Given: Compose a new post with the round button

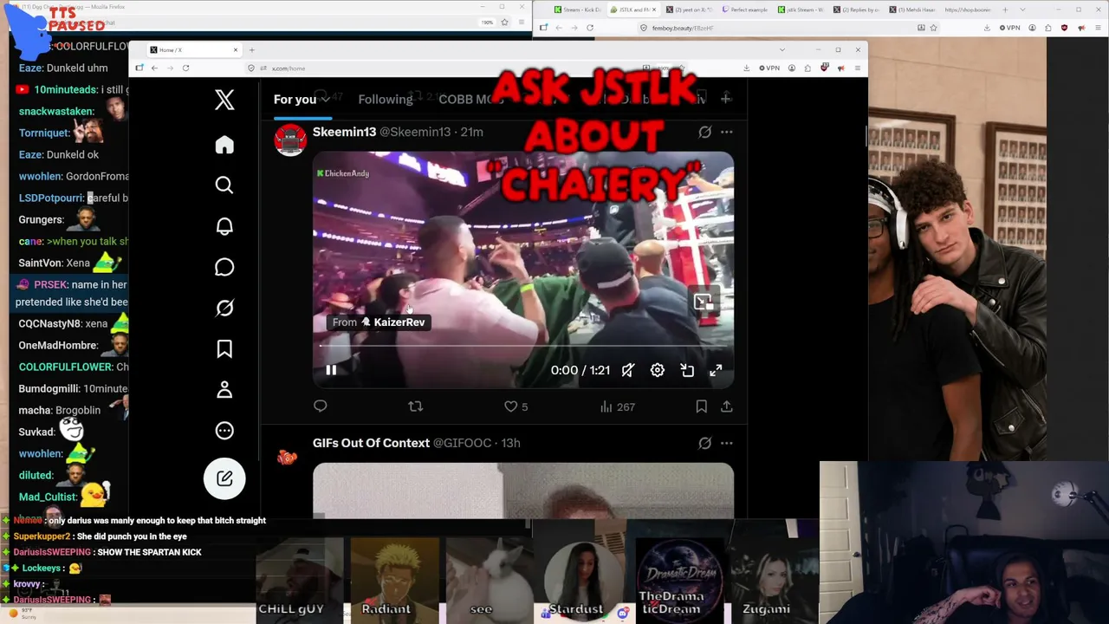Looking at the screenshot, I should tap(224, 478).
